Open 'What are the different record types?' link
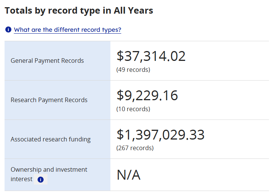 pos(68,30)
